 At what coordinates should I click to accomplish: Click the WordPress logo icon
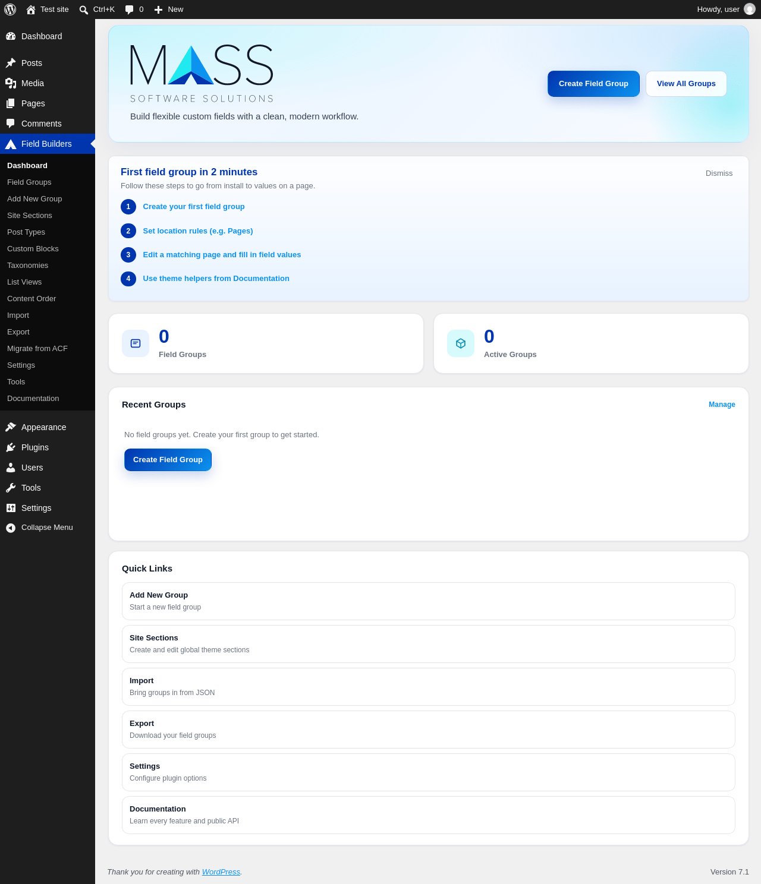coord(10,10)
